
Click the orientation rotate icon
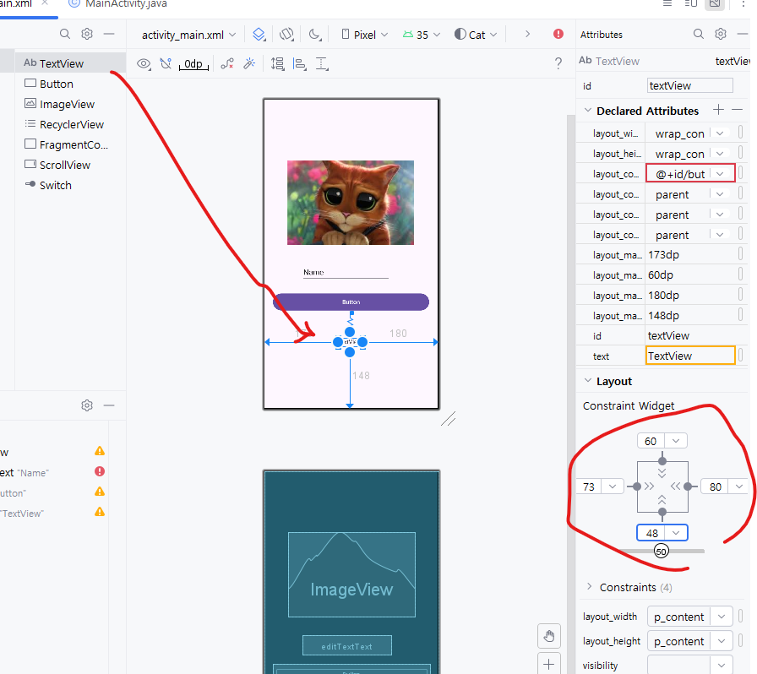(286, 35)
